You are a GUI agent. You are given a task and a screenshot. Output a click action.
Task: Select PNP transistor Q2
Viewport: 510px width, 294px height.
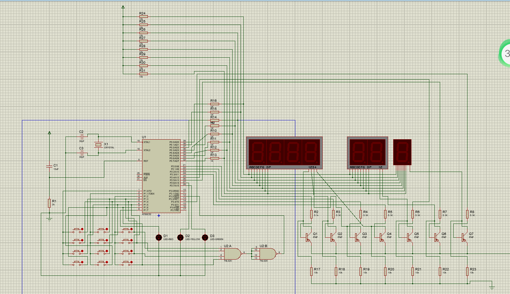point(332,237)
